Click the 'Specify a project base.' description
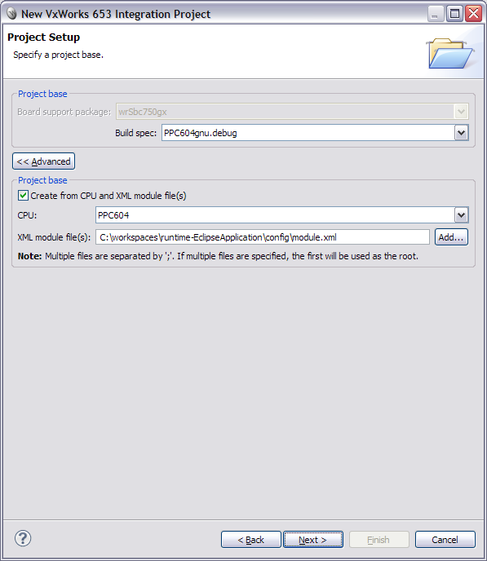487x561 pixels. click(58, 55)
